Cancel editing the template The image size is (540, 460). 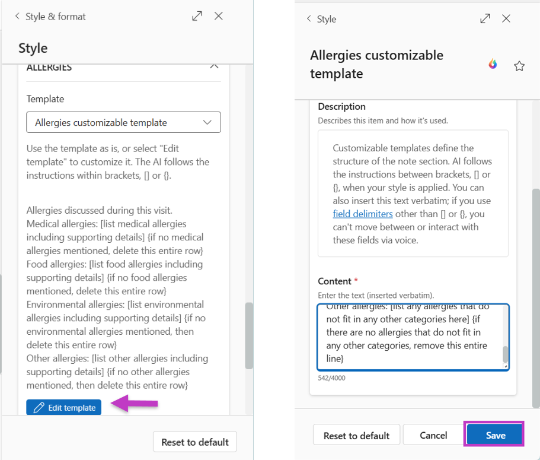pos(433,434)
